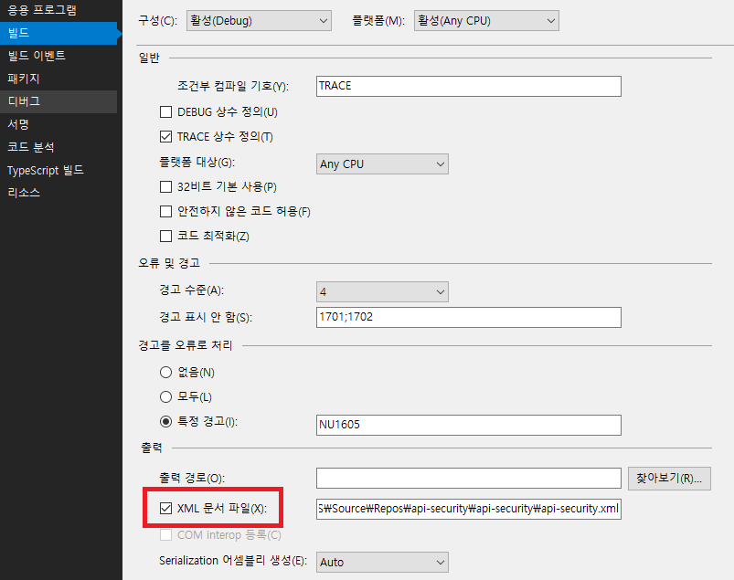Open the 경고 수준 dropdown showing 4

click(x=382, y=292)
